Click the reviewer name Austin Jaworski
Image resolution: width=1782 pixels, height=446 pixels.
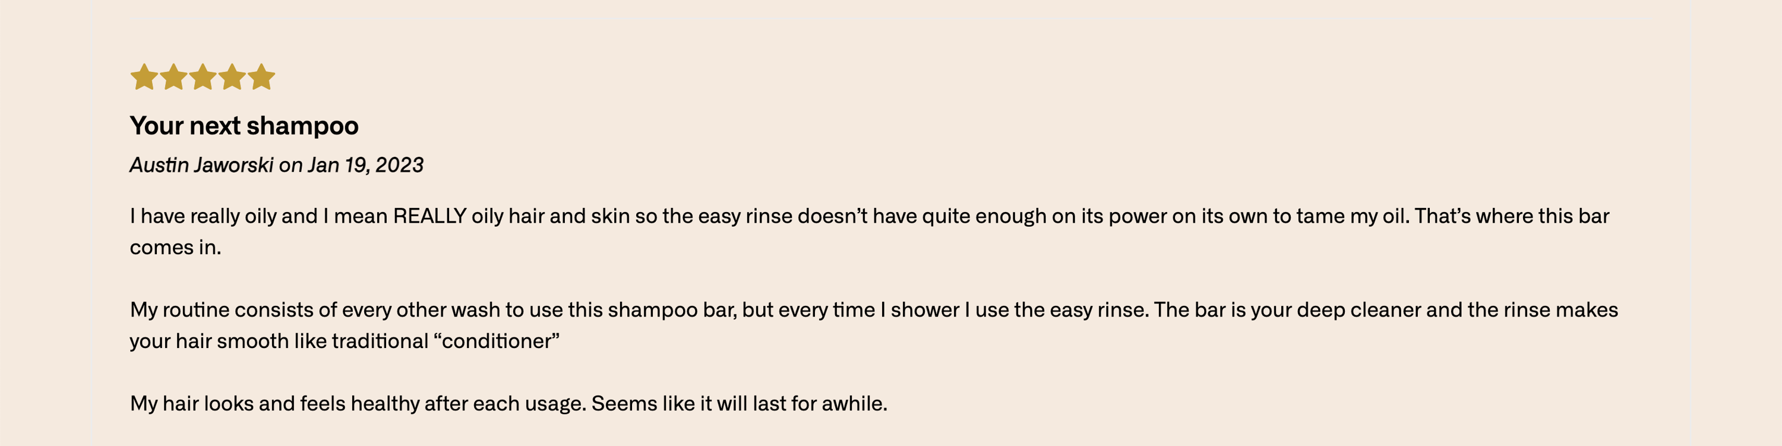(x=201, y=165)
